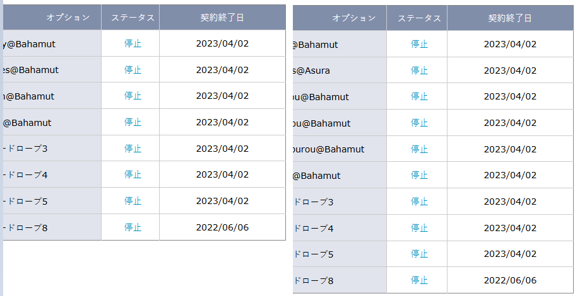Click 停止 for ドローブ3 in right table
The width and height of the screenshot is (575, 296).
coord(419,202)
